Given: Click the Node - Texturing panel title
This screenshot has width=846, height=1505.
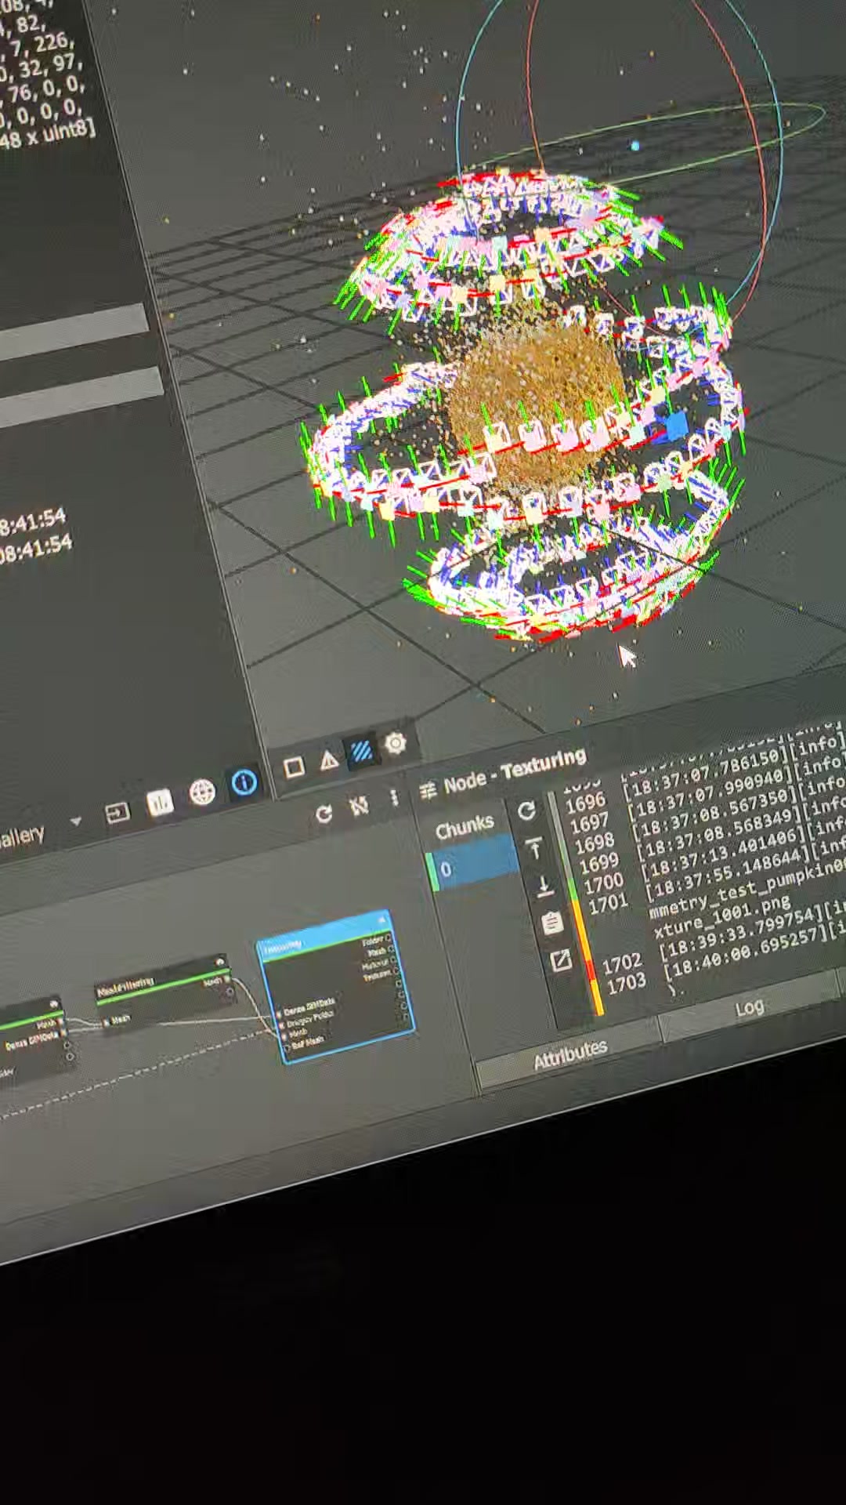Looking at the screenshot, I should pyautogui.click(x=515, y=771).
